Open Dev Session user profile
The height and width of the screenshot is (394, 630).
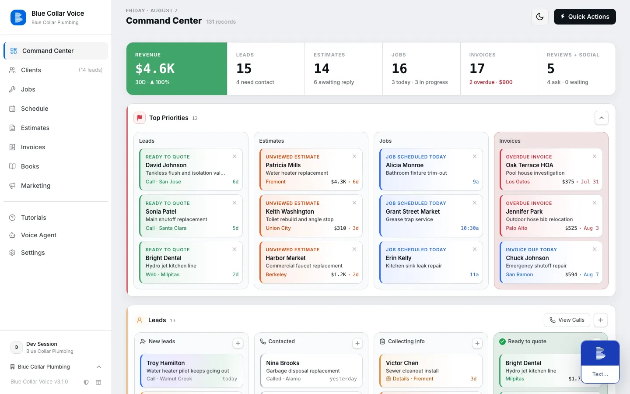coord(56,348)
